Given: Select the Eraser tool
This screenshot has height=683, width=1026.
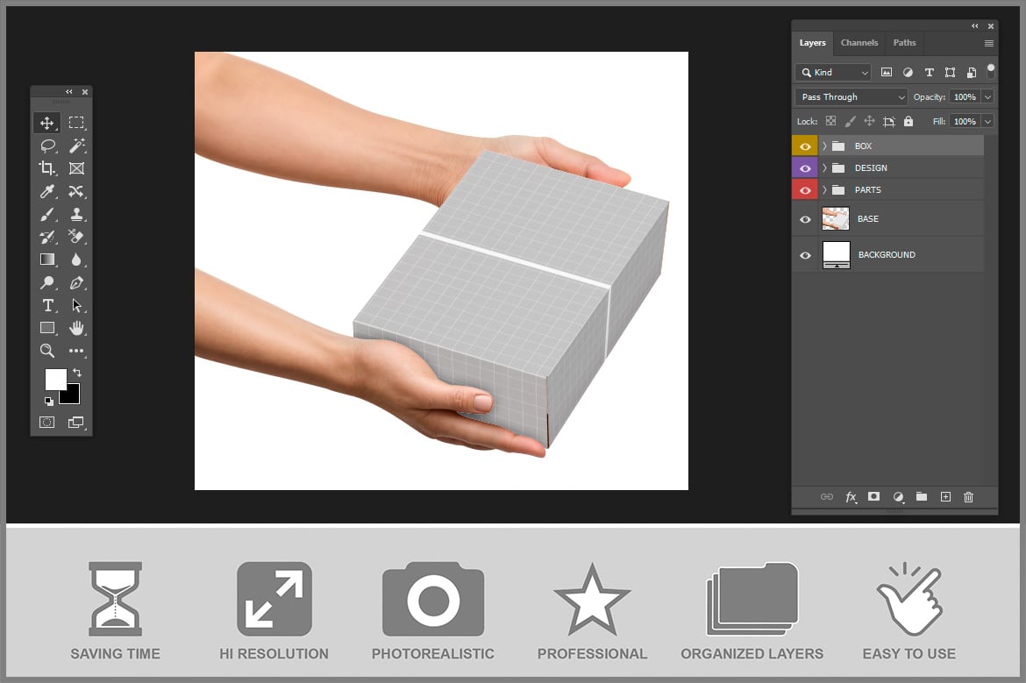Looking at the screenshot, I should [76, 237].
